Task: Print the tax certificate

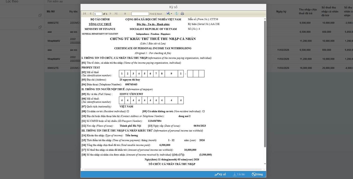Action: 182,14
